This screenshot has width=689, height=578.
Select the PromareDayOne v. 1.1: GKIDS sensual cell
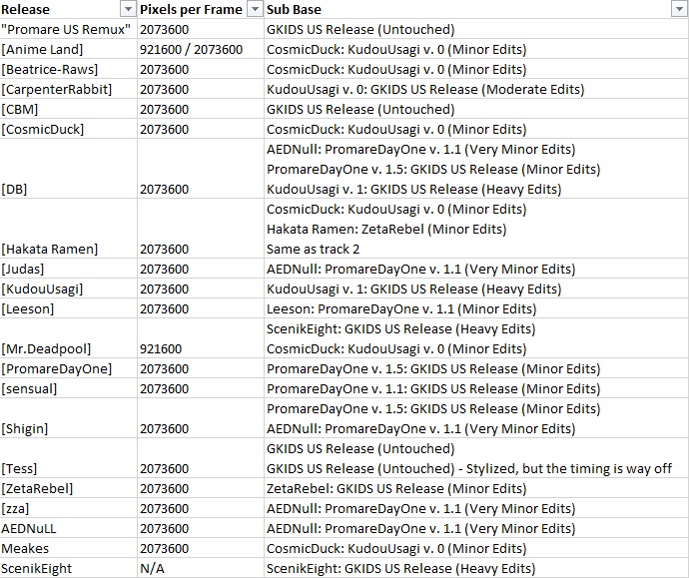(x=476, y=388)
